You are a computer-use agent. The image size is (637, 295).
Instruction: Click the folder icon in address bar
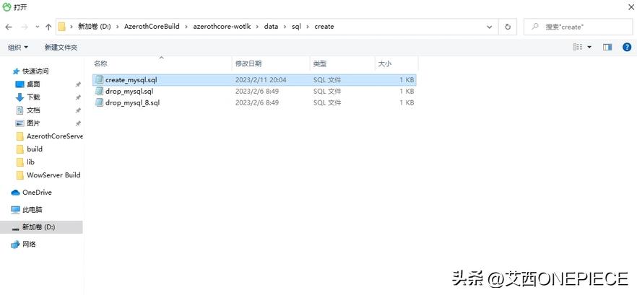click(62, 27)
